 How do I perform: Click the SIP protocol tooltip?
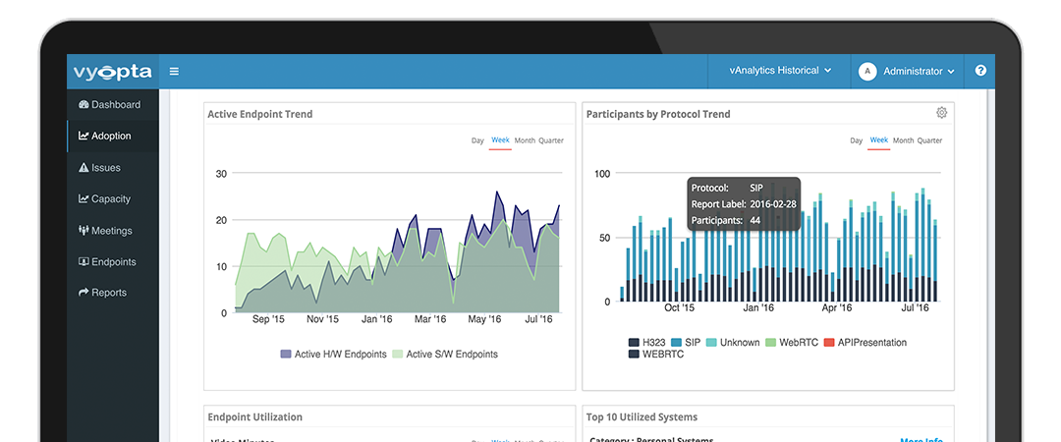tap(744, 203)
